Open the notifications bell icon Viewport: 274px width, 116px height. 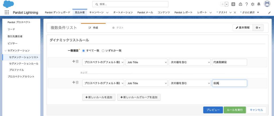coord(259,4)
